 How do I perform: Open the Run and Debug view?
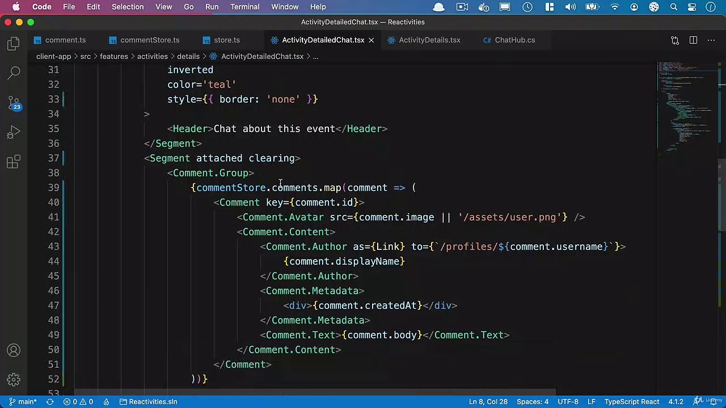click(x=14, y=133)
